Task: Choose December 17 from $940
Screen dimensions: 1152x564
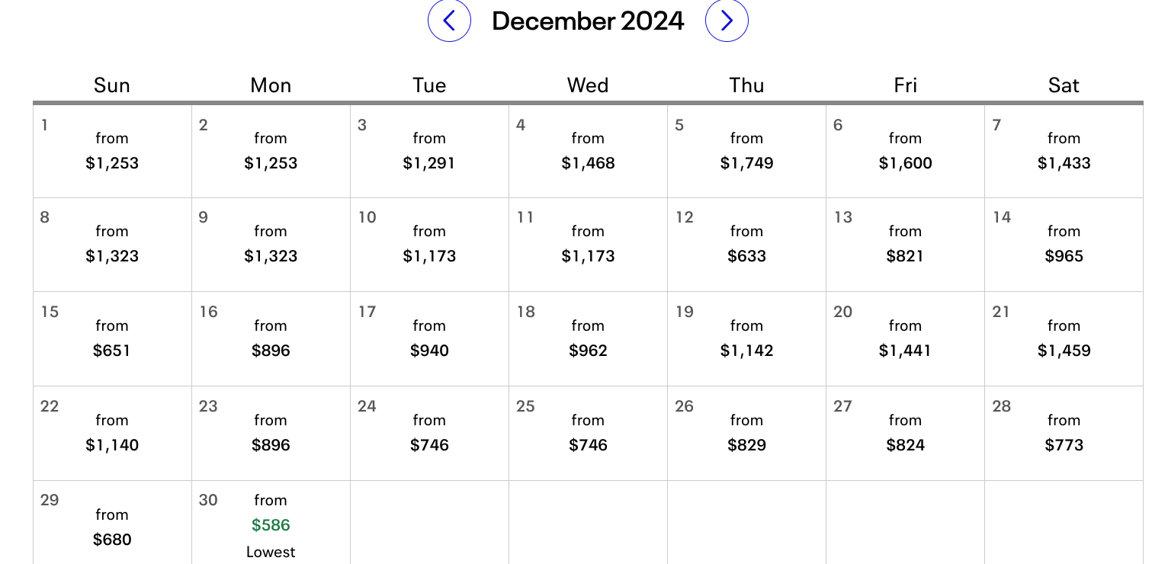Action: (429, 339)
